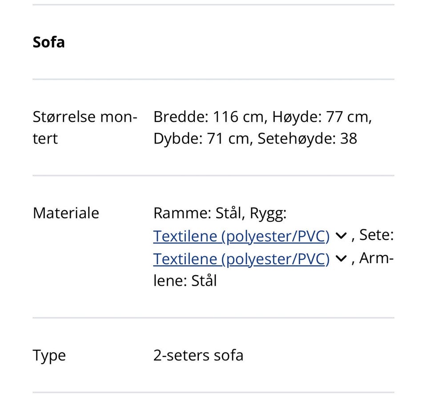Click the 'Dybde: 71 cm' text
This screenshot has width=427, height=396.
pos(201,139)
